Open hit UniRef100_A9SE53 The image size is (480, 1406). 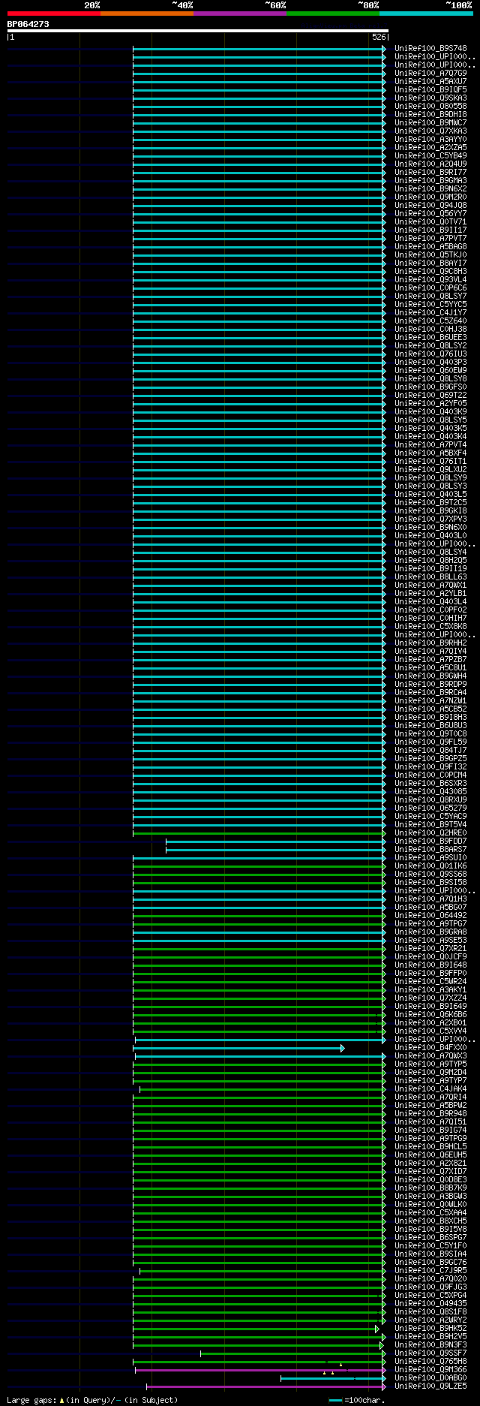[x=430, y=941]
